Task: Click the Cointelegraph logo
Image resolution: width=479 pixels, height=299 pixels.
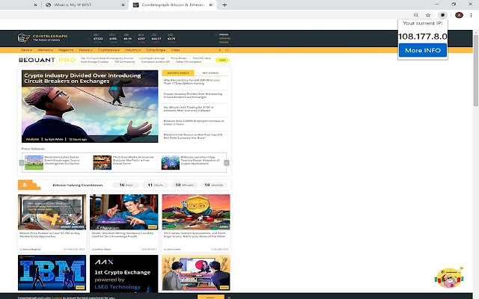Action: [43, 38]
